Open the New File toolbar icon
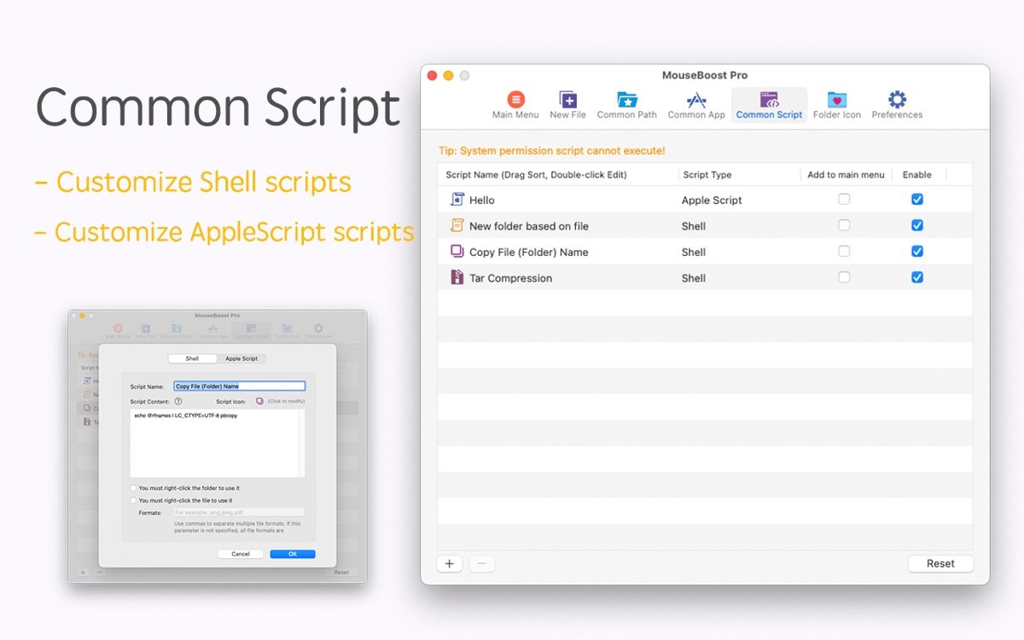Screen dimensions: 1024x640 click(567, 100)
